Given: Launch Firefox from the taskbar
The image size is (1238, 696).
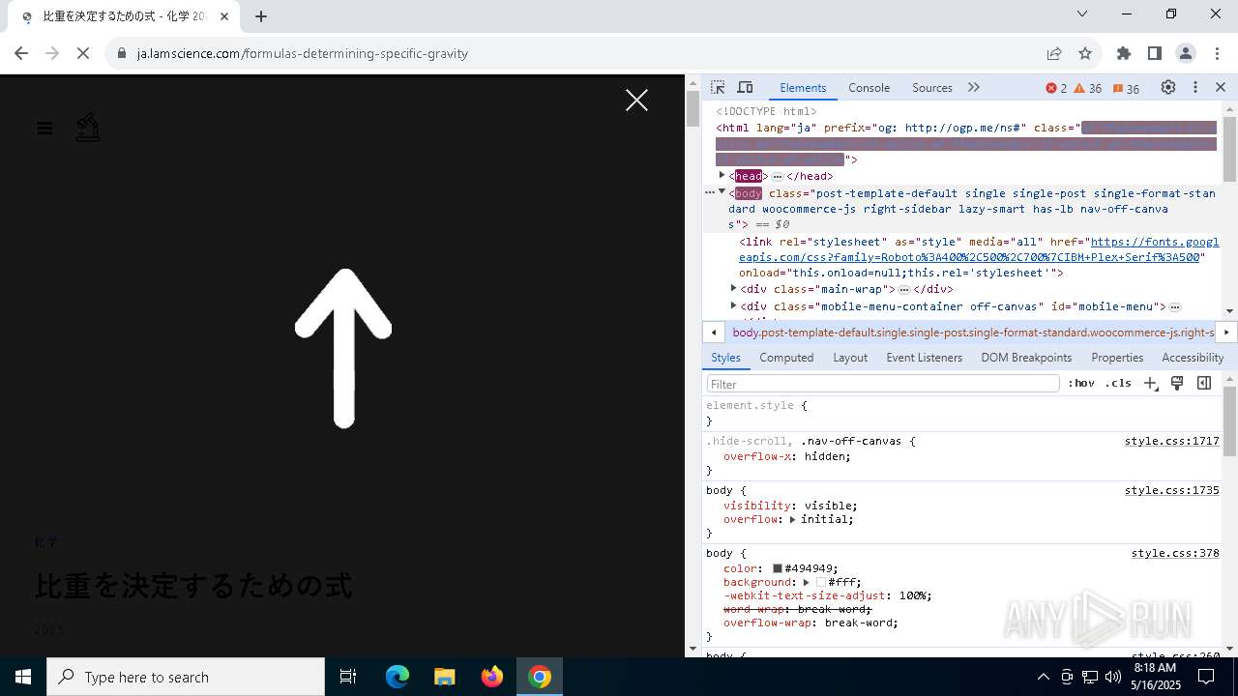Looking at the screenshot, I should [x=492, y=677].
